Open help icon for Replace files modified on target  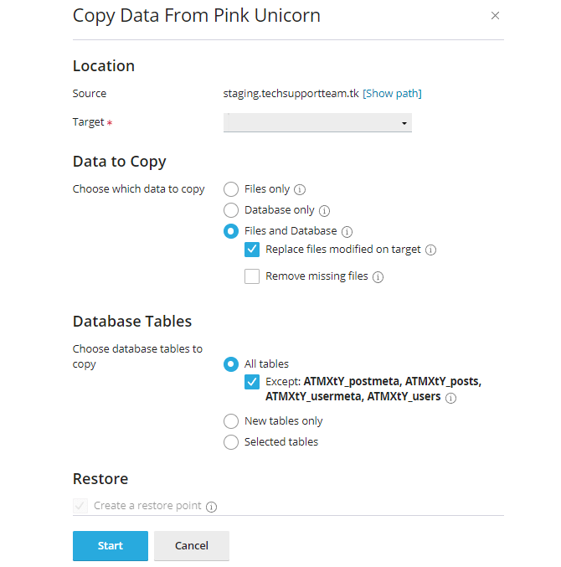430,250
